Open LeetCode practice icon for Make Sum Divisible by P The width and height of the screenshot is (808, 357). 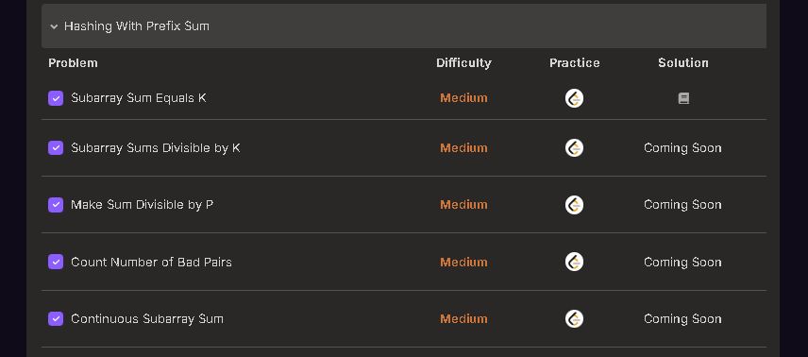[x=574, y=205]
